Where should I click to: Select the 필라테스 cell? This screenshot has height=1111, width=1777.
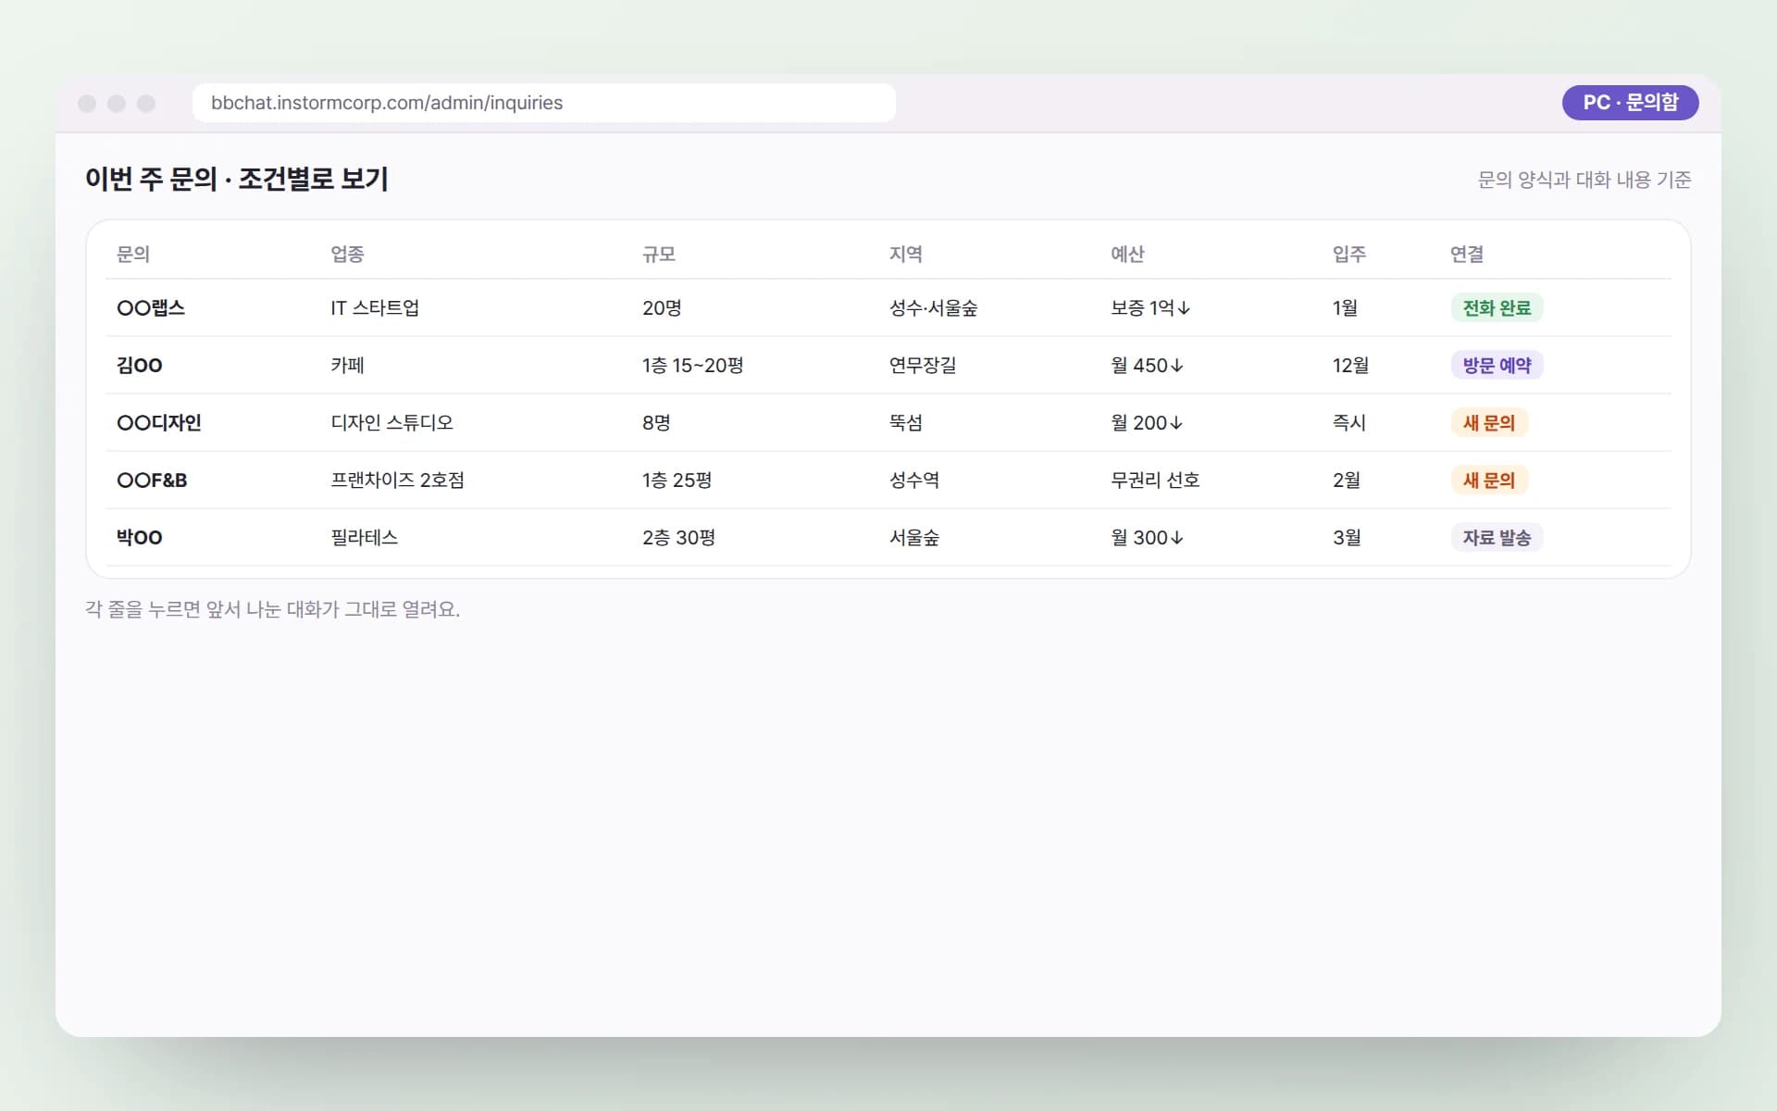pos(364,537)
